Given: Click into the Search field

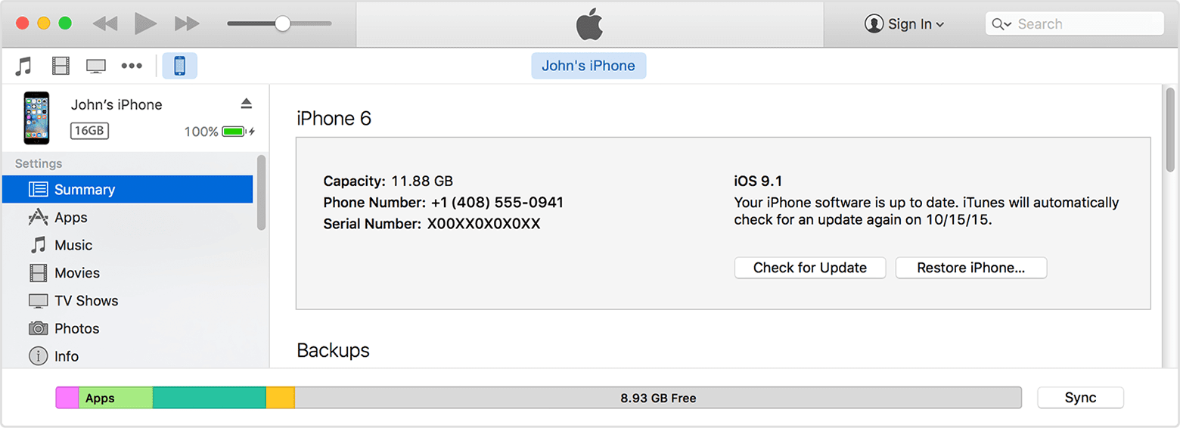Looking at the screenshot, I should [1074, 23].
